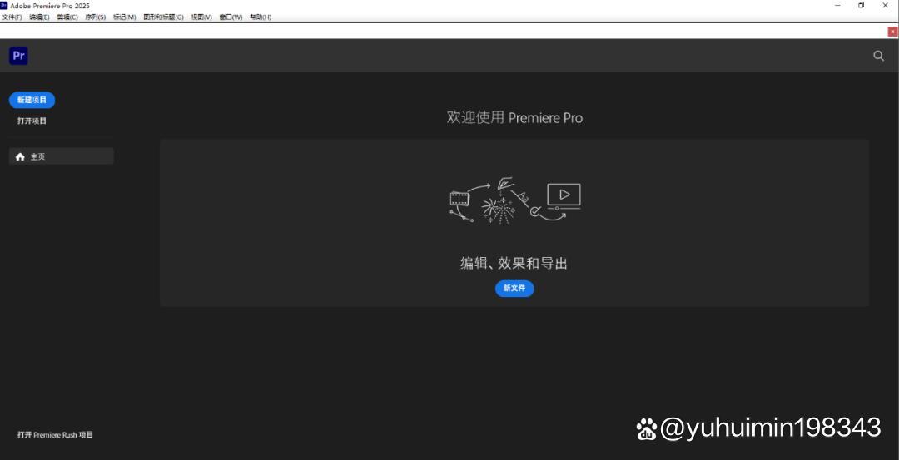
Task: Open the 编辑(E) menu
Action: (40, 17)
